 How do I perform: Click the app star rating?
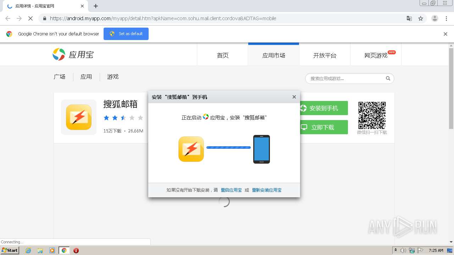[123, 118]
